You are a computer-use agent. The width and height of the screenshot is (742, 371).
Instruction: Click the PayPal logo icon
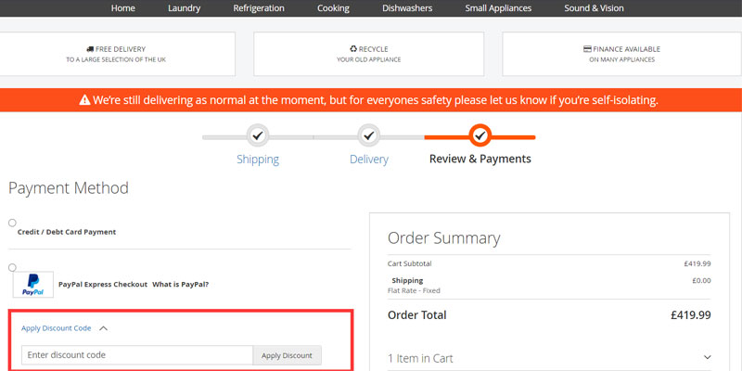[32, 284]
